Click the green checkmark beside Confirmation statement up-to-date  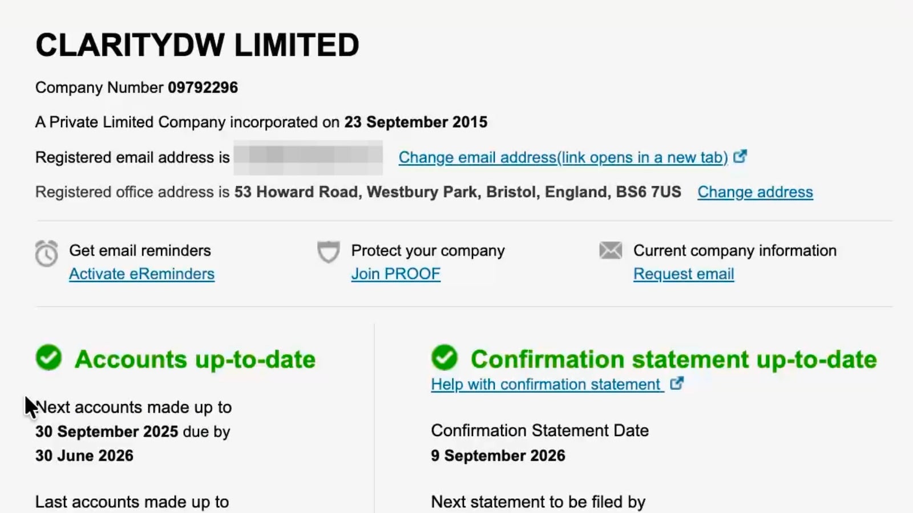coord(446,358)
